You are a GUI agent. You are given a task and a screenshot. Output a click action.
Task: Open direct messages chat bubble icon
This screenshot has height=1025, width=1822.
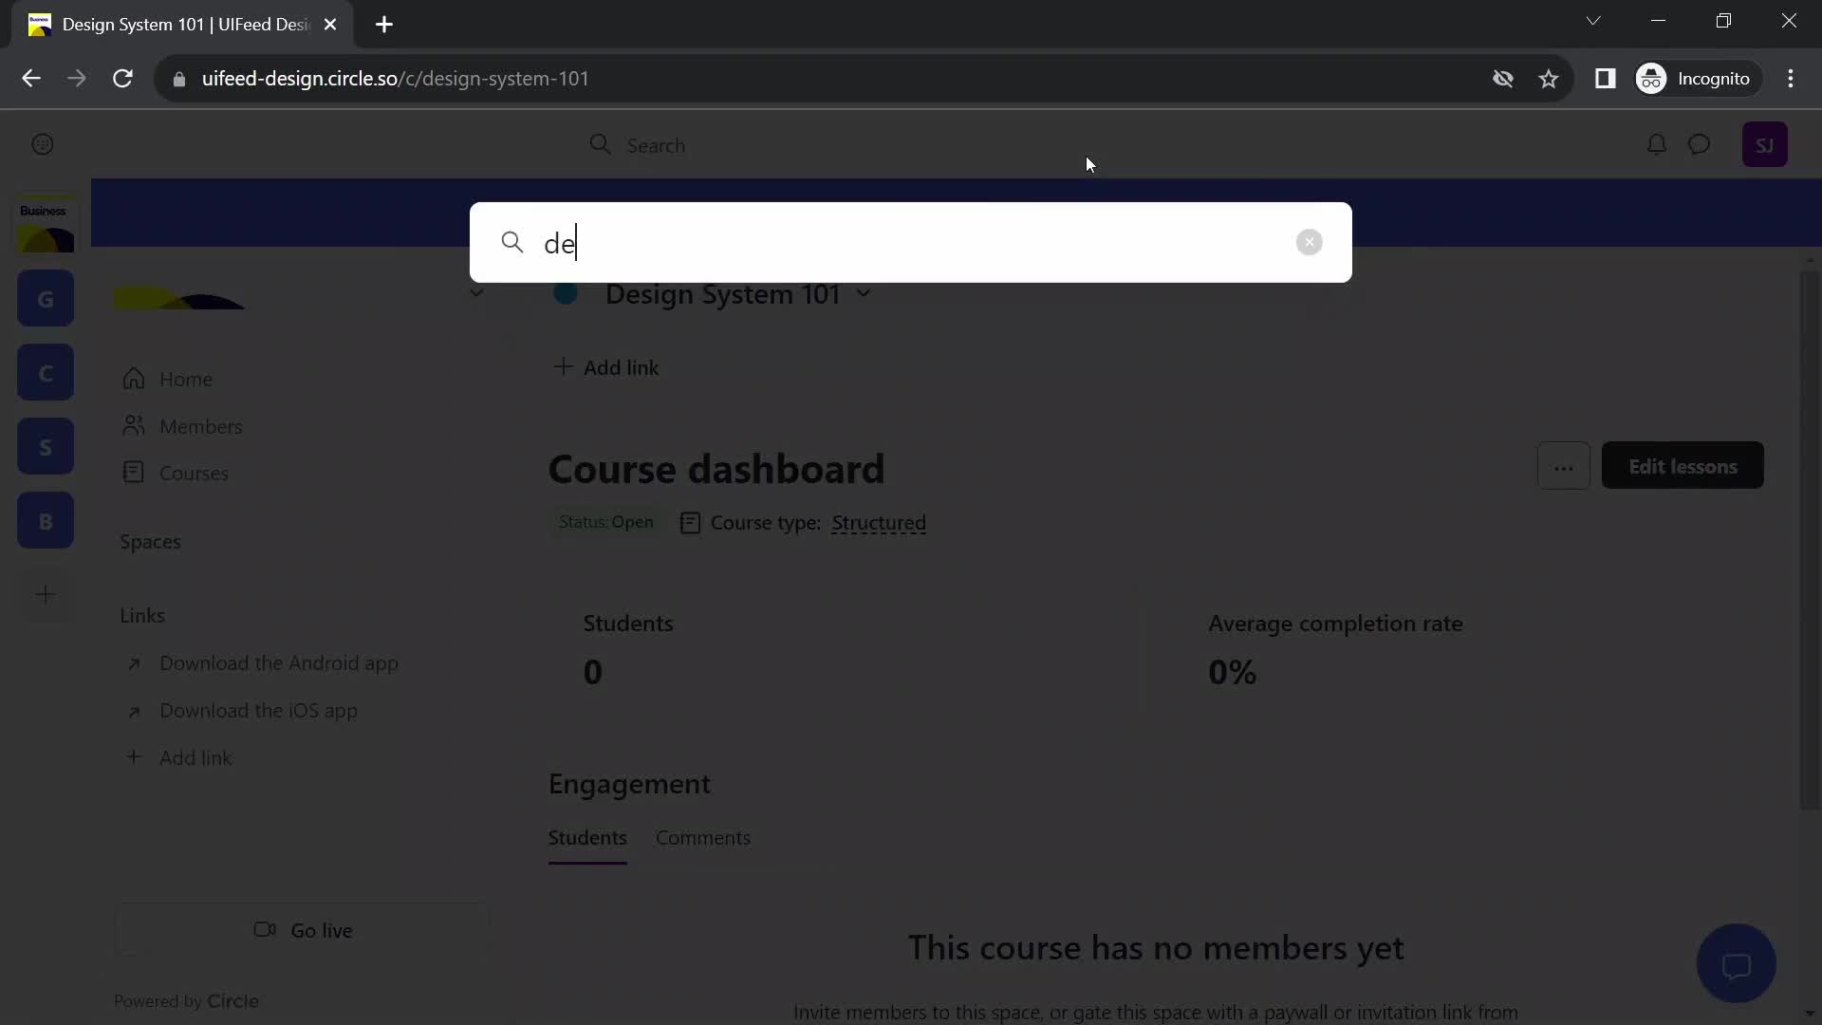coord(1699,144)
